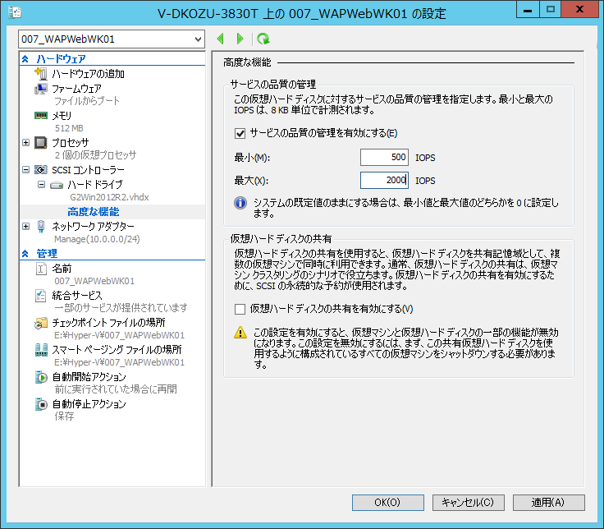The width and height of the screenshot is (604, 529).
Task: Click the Automatic Start Action icon
Action: (41, 377)
